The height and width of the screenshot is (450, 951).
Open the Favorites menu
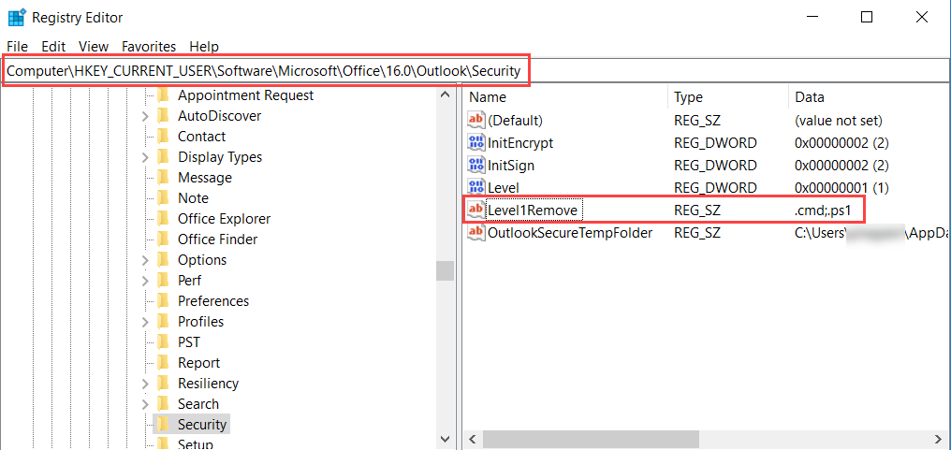coord(149,47)
